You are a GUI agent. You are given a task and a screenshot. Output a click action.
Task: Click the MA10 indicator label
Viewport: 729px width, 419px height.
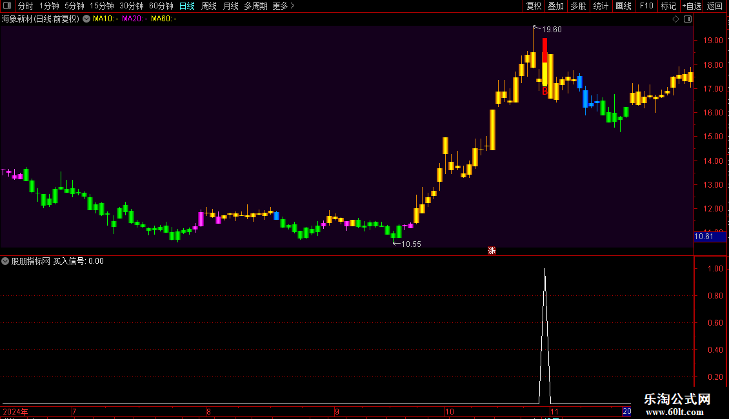click(106, 19)
